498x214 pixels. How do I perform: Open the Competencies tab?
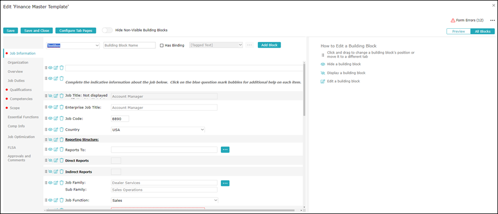tap(21, 99)
